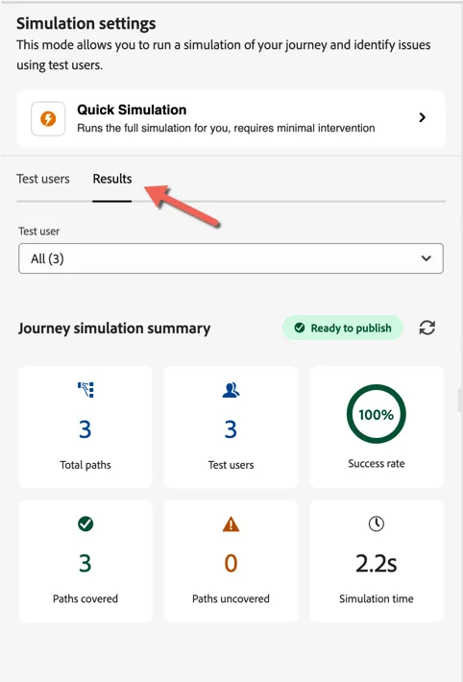Refresh the journey simulation summary

coord(427,328)
